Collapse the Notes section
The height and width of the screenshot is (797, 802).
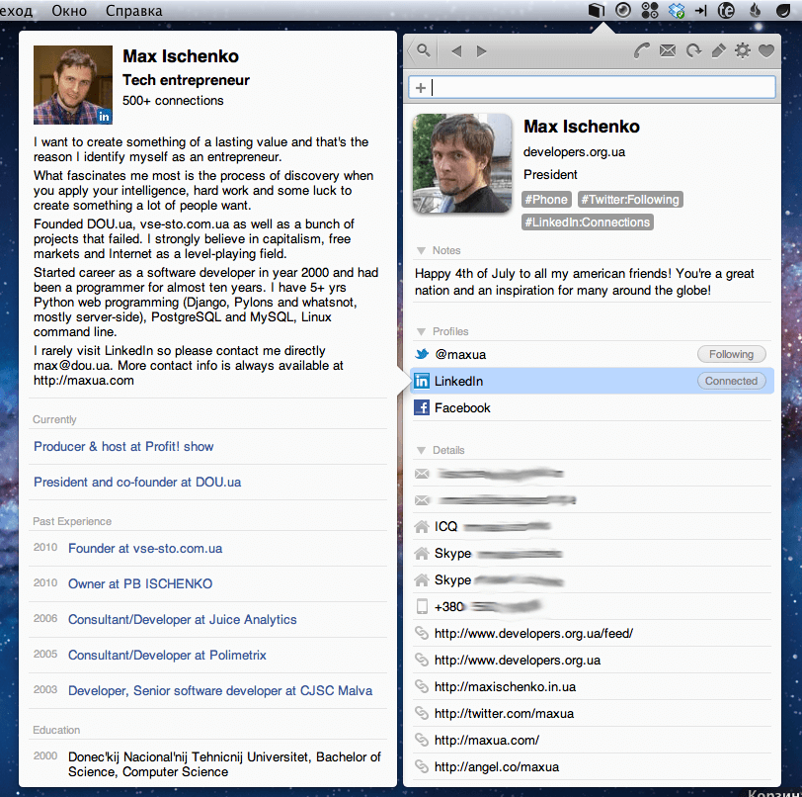[421, 250]
